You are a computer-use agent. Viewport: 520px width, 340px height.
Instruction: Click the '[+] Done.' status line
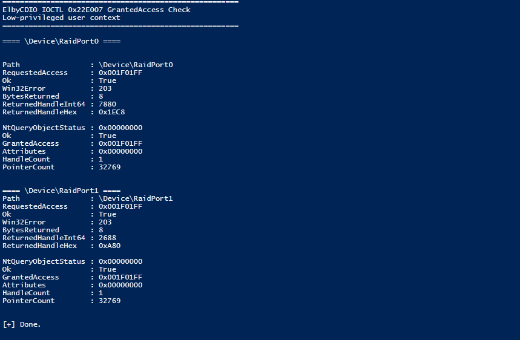point(22,324)
